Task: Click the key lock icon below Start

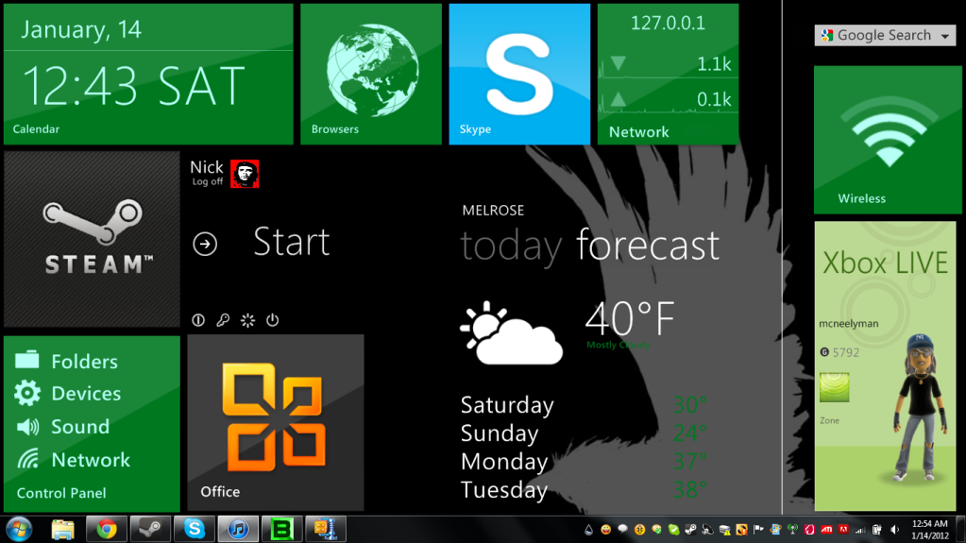Action: tap(223, 320)
